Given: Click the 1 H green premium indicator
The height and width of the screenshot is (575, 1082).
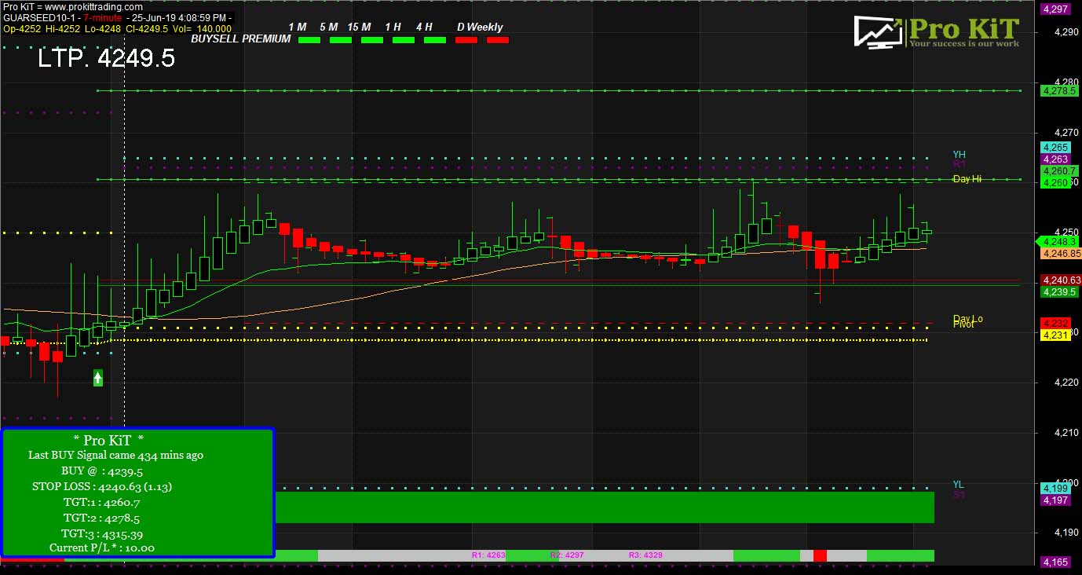Looking at the screenshot, I should point(403,40).
